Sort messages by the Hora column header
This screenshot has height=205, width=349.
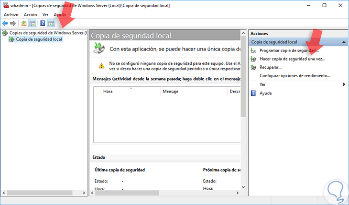tap(131, 92)
